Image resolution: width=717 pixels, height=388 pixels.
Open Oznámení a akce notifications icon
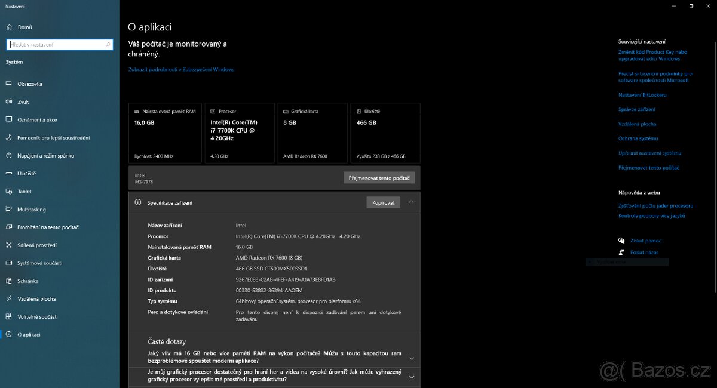coord(8,120)
